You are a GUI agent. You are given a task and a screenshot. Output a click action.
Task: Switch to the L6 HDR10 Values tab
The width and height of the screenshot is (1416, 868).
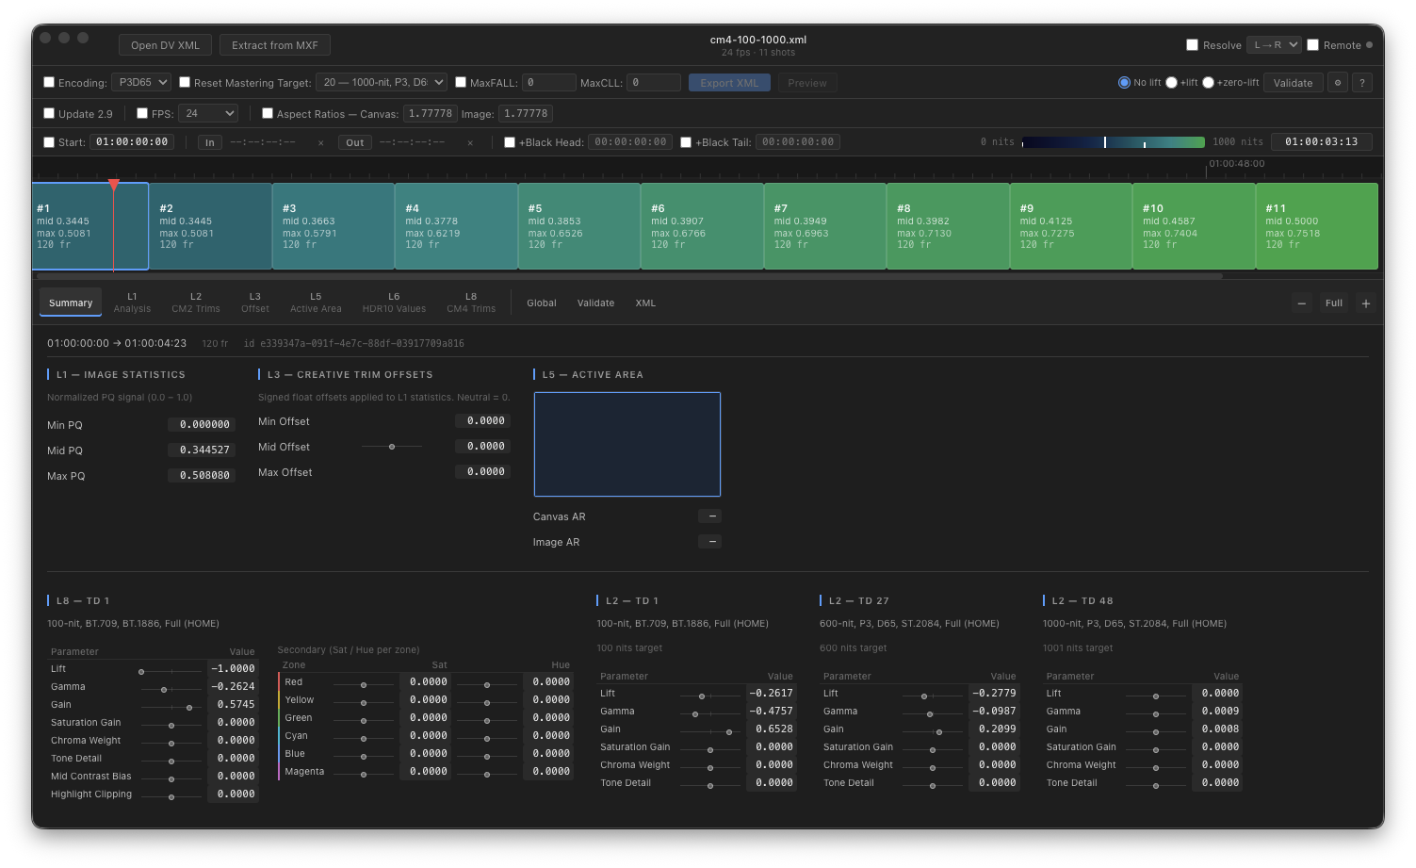(394, 302)
